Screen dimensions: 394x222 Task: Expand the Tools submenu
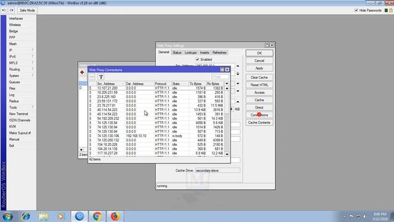(x=21, y=107)
